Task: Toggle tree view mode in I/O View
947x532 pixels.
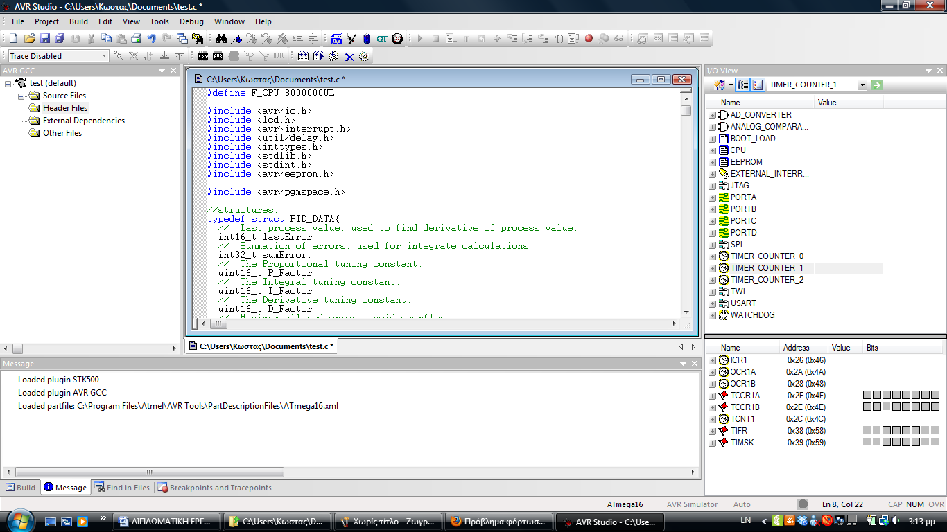Action: (744, 85)
